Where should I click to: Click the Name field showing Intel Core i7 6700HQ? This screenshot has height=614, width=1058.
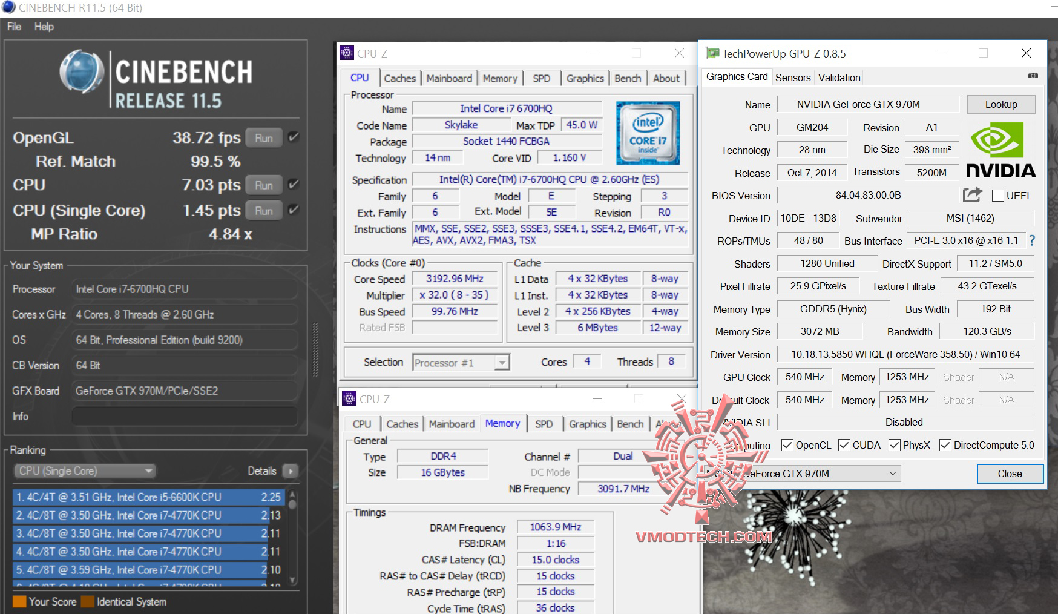(x=507, y=108)
